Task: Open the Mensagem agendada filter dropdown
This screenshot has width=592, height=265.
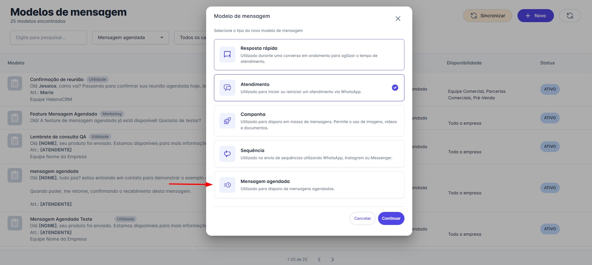Action: point(130,37)
